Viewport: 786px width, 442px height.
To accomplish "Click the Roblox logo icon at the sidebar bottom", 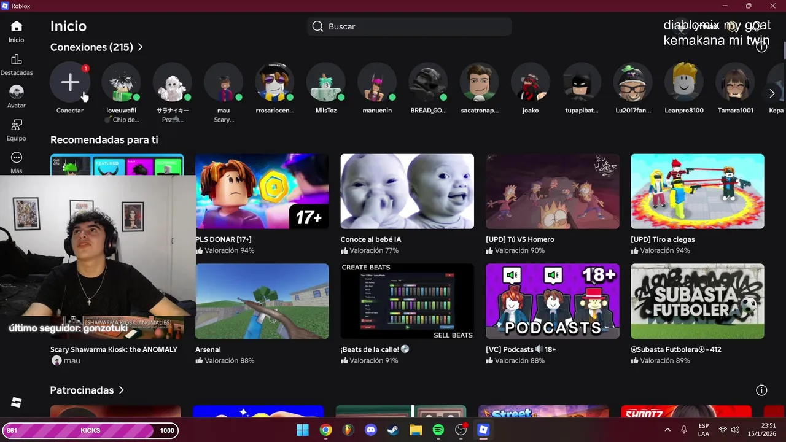I will tap(17, 402).
